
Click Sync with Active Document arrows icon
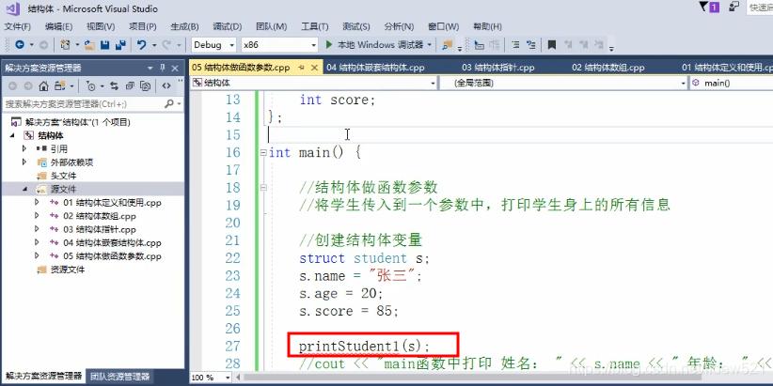pyautogui.click(x=115, y=86)
